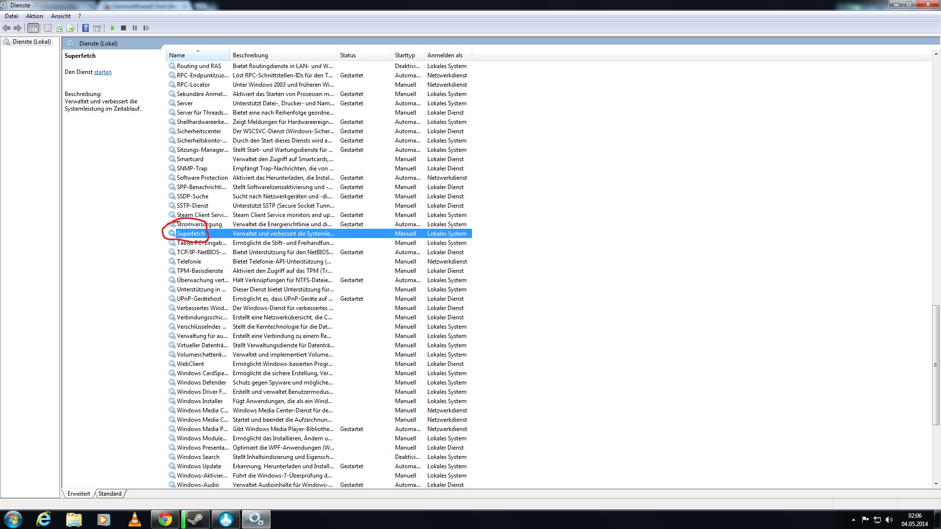Click the blue Help toolbar icon

click(x=85, y=28)
